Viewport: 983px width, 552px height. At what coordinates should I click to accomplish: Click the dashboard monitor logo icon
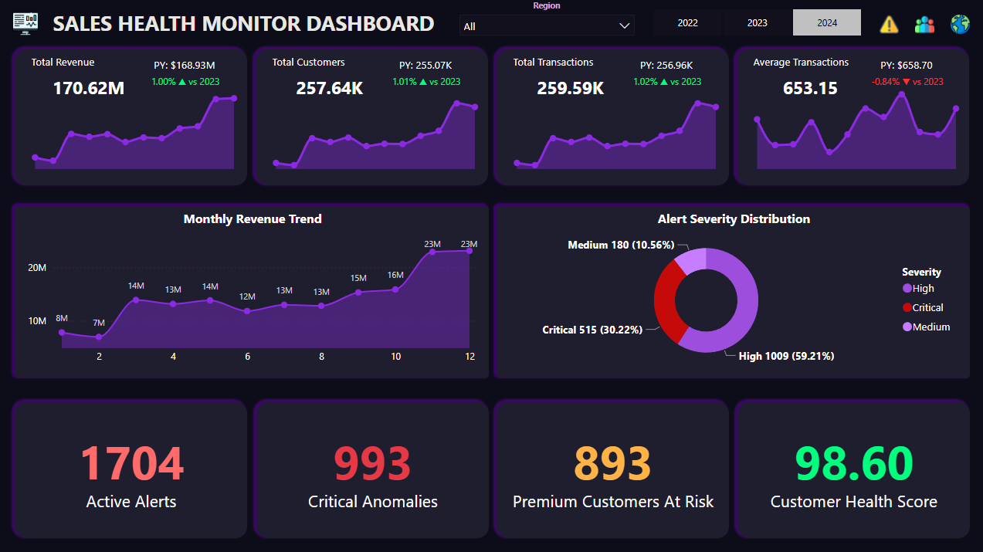(x=25, y=23)
